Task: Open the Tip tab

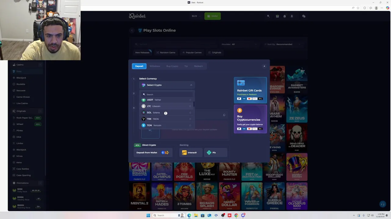Action: coord(186,66)
